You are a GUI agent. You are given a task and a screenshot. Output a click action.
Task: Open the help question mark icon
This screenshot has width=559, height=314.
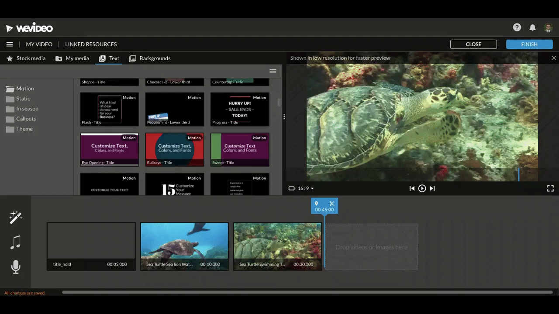[x=517, y=27]
